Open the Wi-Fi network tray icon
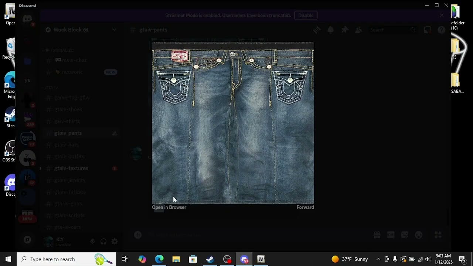The image size is (473, 266). (x=420, y=259)
